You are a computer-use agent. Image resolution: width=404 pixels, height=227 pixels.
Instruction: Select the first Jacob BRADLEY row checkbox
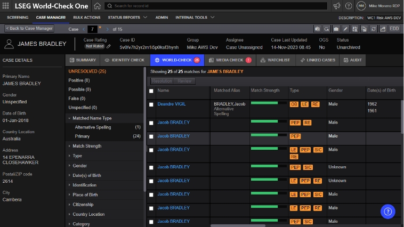point(151,123)
